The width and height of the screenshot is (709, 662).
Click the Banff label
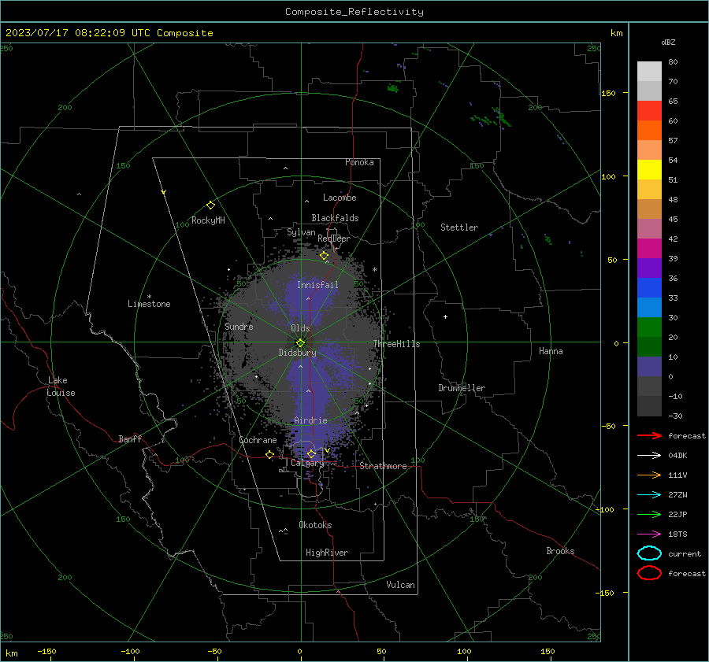(x=130, y=438)
